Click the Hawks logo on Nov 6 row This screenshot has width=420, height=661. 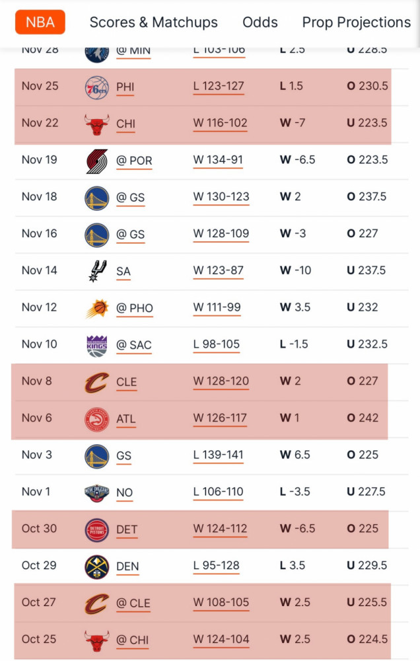tap(97, 420)
